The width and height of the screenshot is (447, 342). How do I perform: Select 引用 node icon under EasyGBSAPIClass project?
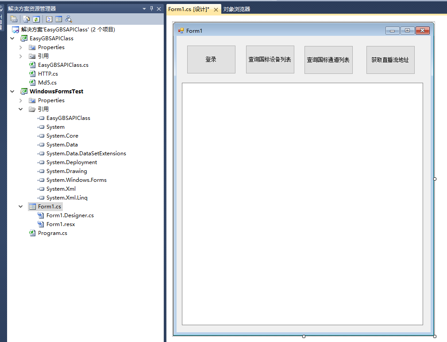[x=32, y=56]
